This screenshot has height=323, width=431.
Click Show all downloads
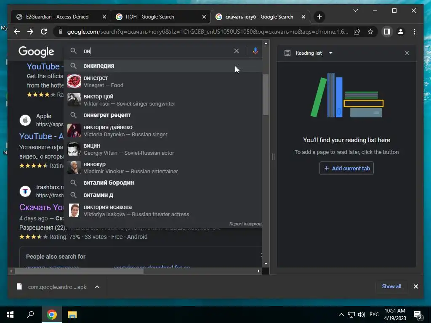point(391,286)
